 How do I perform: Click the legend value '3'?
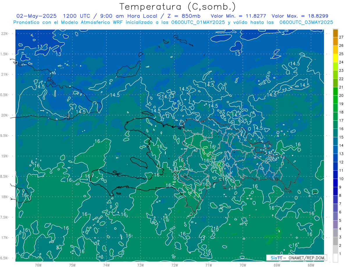click(x=340, y=237)
